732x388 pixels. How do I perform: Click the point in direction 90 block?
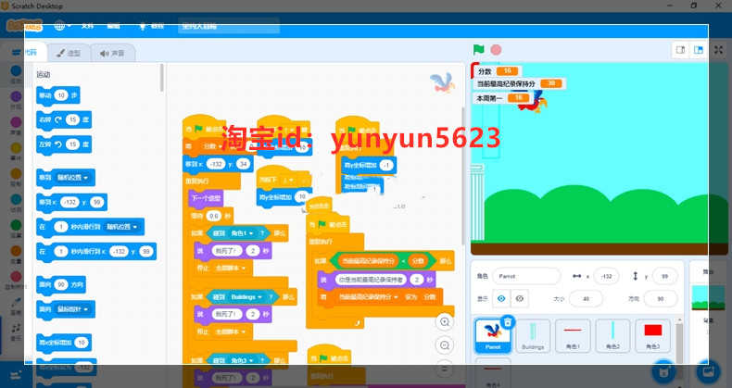tap(60, 284)
